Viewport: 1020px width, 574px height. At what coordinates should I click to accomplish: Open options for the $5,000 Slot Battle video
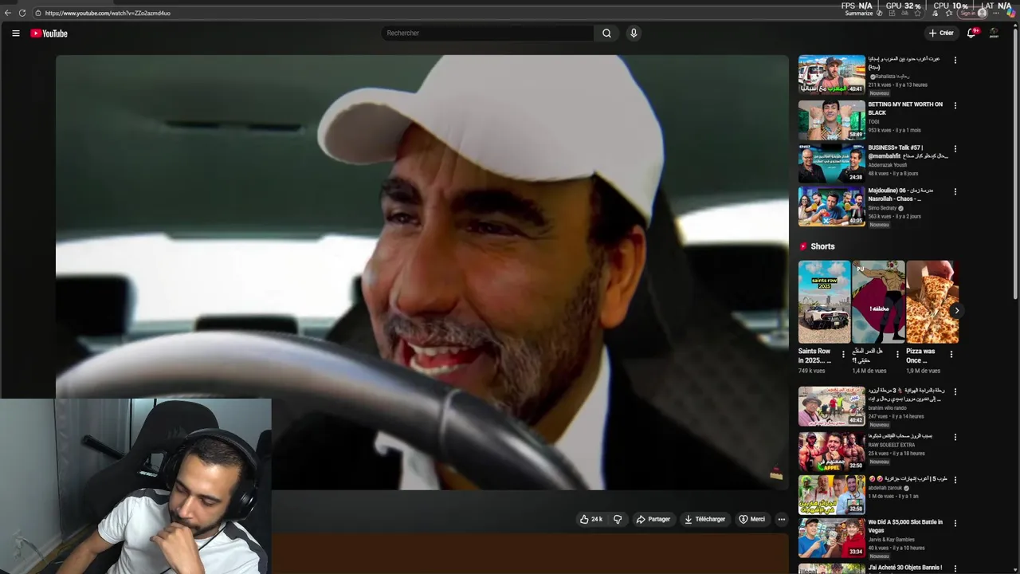point(955,523)
